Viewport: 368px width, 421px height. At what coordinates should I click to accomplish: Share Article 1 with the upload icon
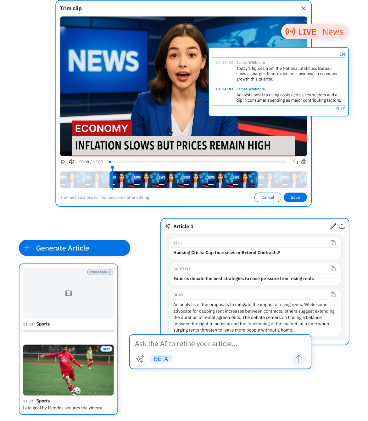pyautogui.click(x=342, y=226)
